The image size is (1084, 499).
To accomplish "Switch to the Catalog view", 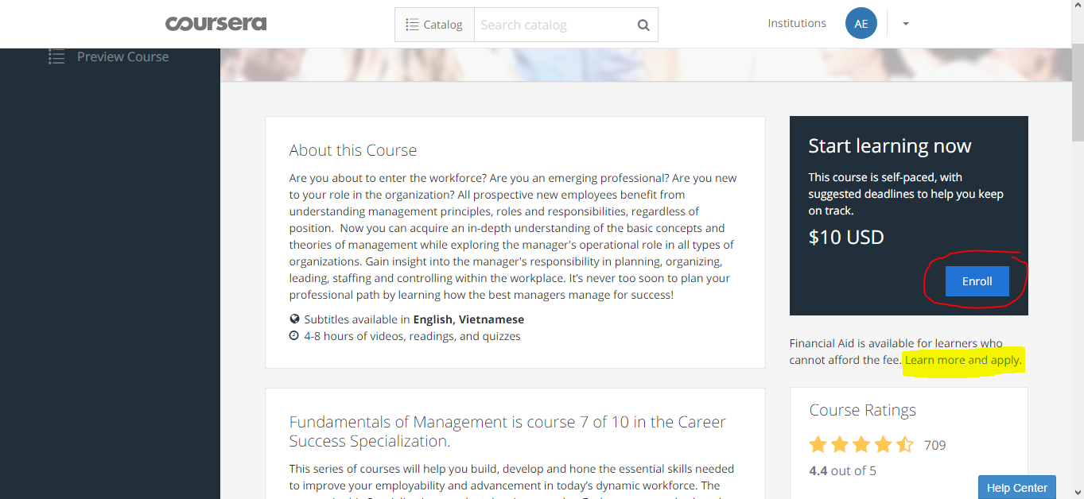I will click(x=434, y=24).
